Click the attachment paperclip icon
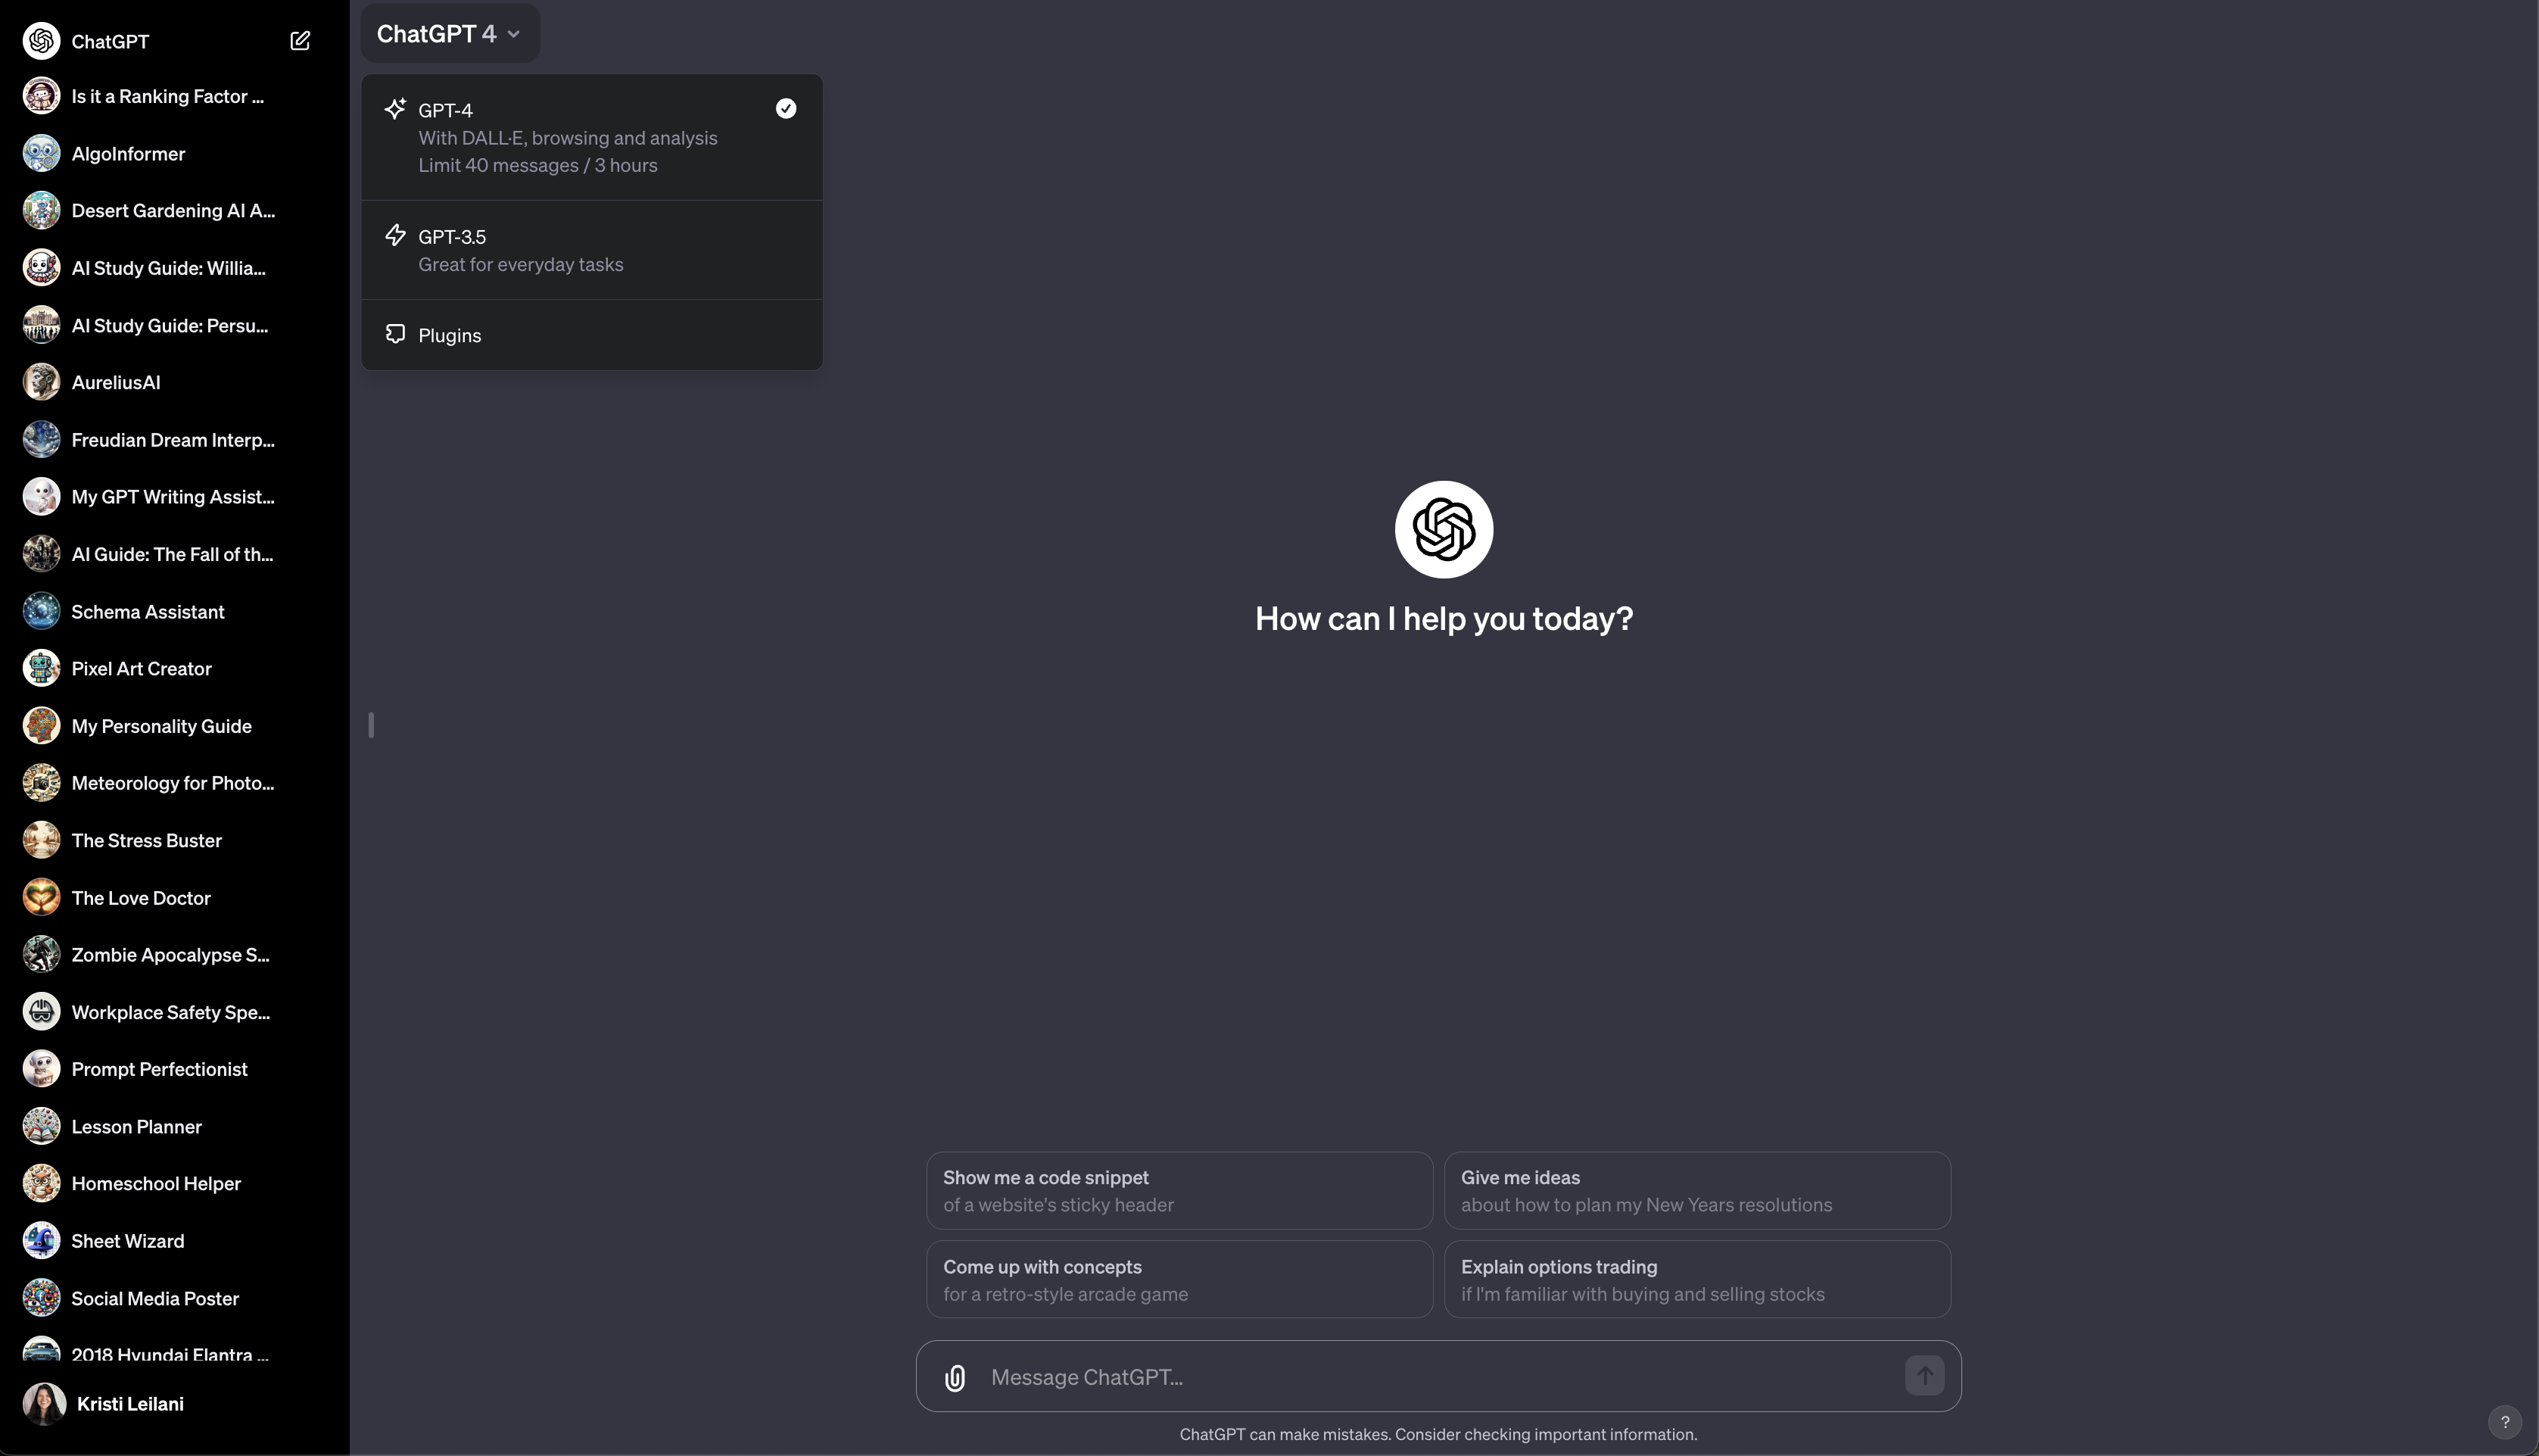Viewport: 2539px width, 1456px height. (952, 1376)
